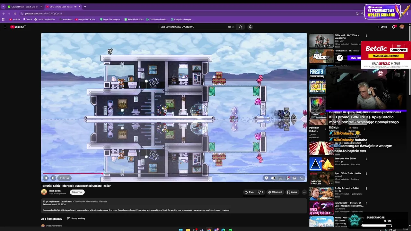
Task: Open MALICE NOHIT Devourer of Gods video
Action: pos(321,208)
